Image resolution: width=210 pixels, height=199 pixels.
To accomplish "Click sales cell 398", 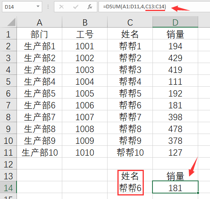I will [x=175, y=116].
